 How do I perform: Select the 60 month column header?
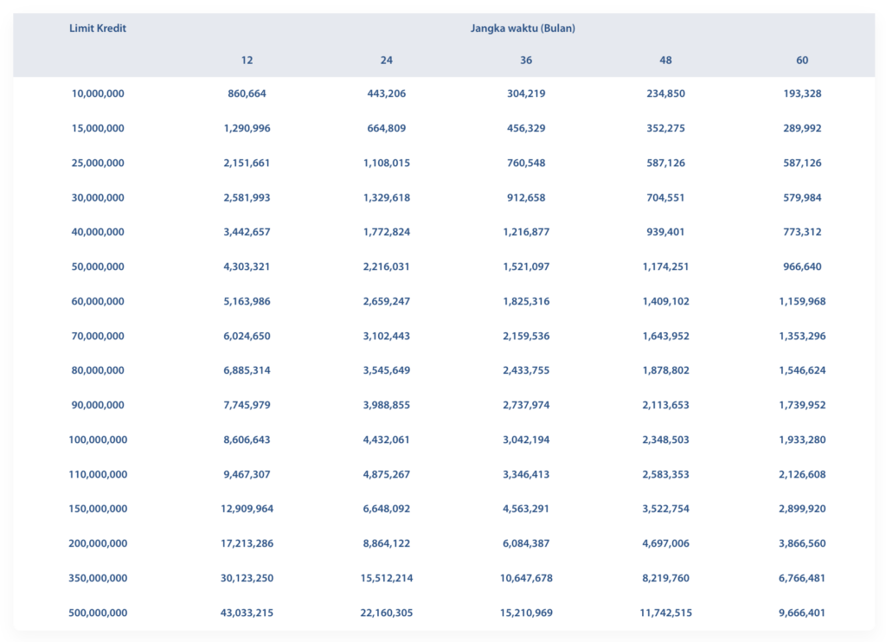[802, 61]
